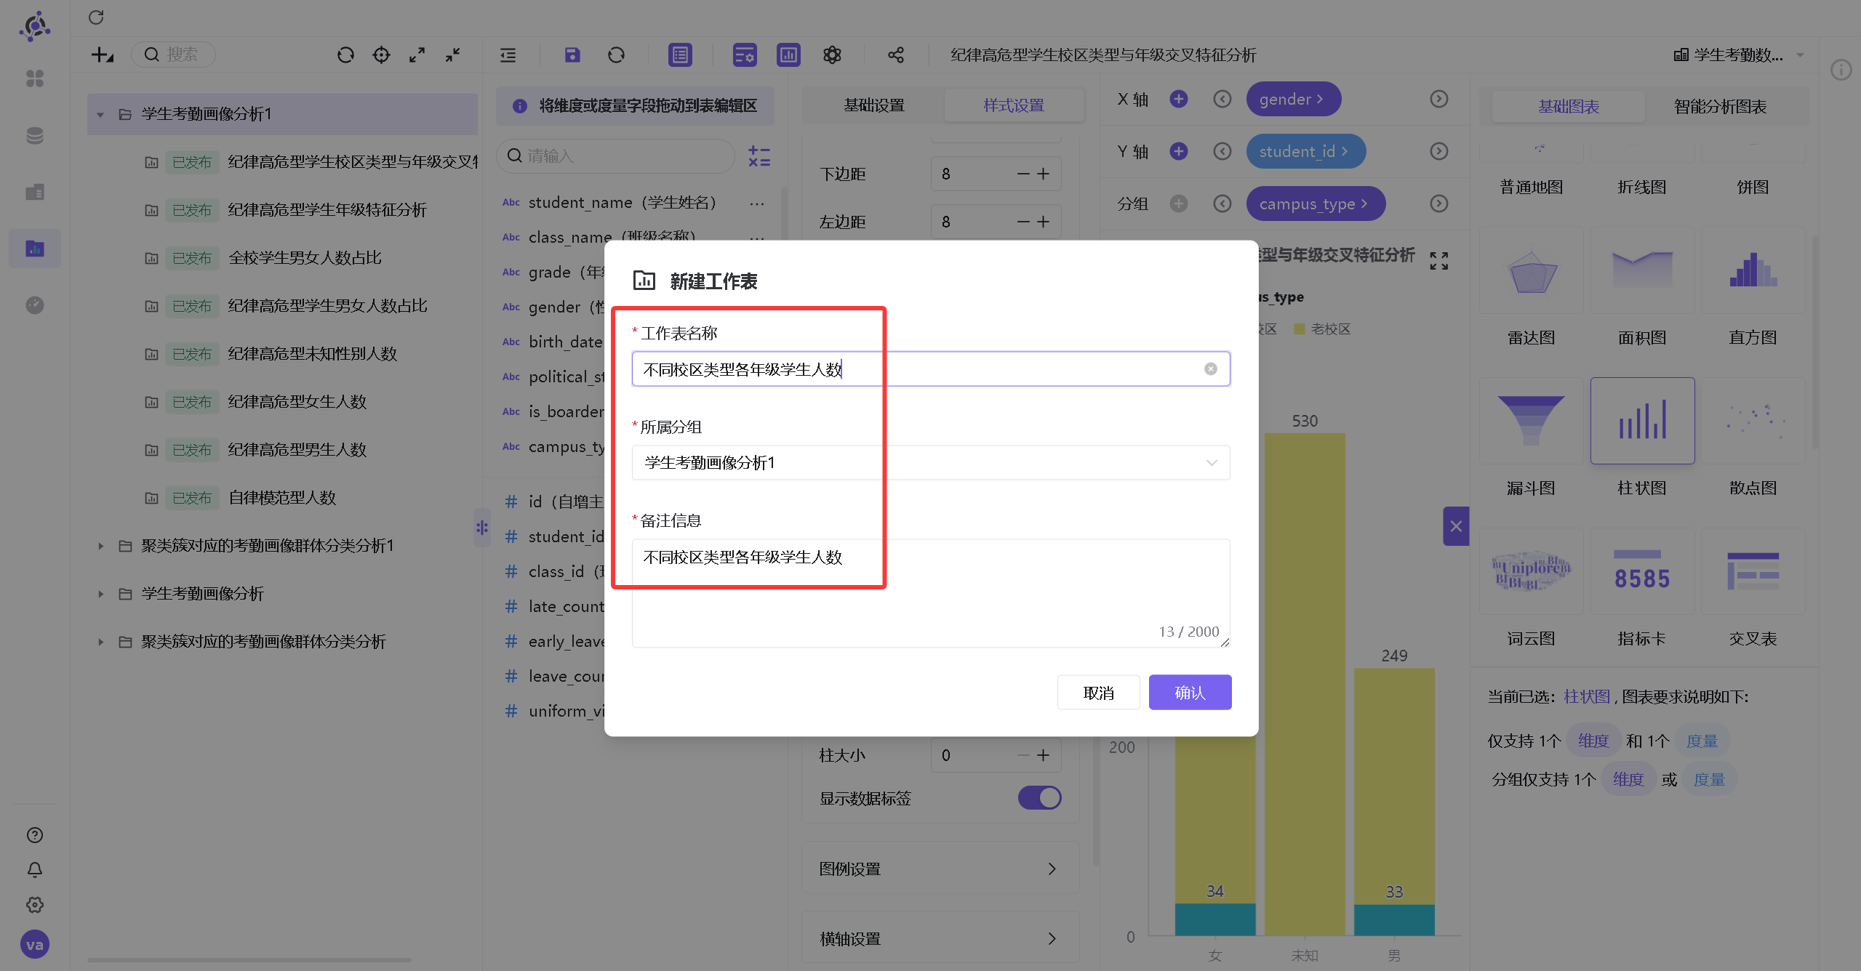Open 全校学生男女人数占比 worksheet

[x=305, y=258]
